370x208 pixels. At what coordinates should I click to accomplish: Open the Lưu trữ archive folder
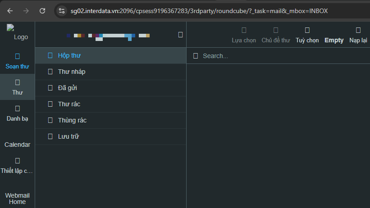click(x=111, y=136)
